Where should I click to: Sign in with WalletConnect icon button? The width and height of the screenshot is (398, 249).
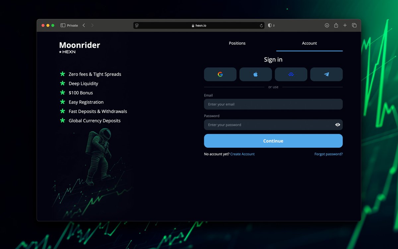291,74
